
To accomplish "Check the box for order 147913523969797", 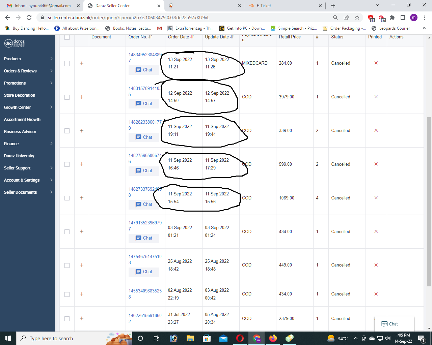I will (x=67, y=232).
